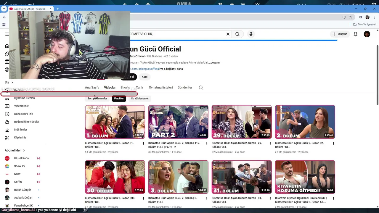Image resolution: width=379 pixels, height=213 pixels.
Task: Open options menu for 112. Bölüm video
Action: pos(207,143)
